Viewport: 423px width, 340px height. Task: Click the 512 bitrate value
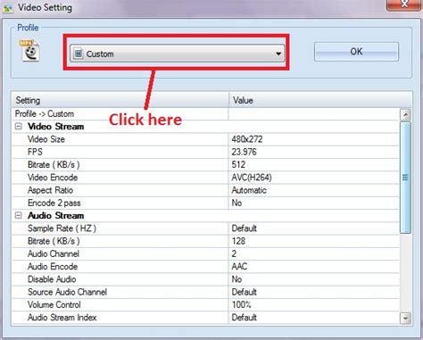point(238,165)
